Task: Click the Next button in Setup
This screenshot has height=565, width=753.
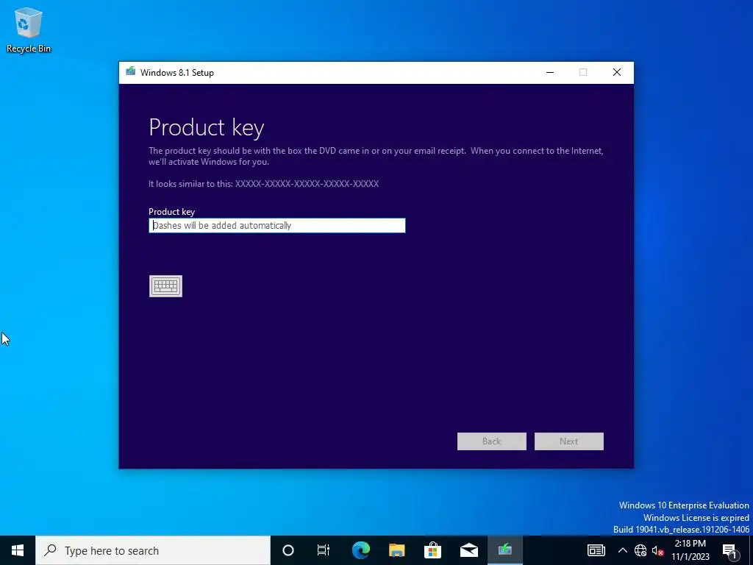Action: coord(569,441)
